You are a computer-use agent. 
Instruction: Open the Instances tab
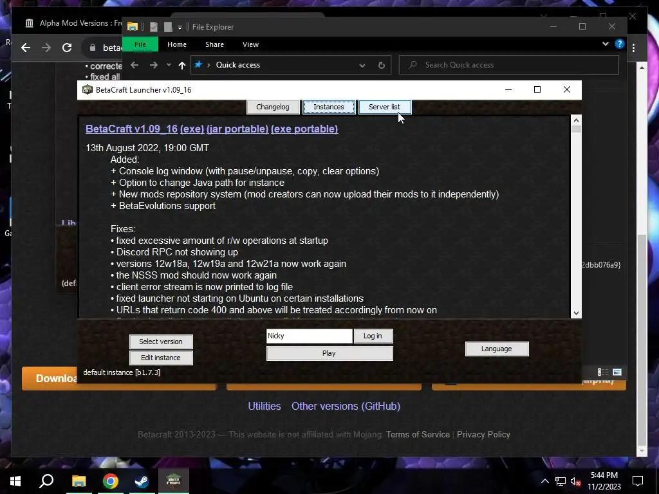pos(329,107)
